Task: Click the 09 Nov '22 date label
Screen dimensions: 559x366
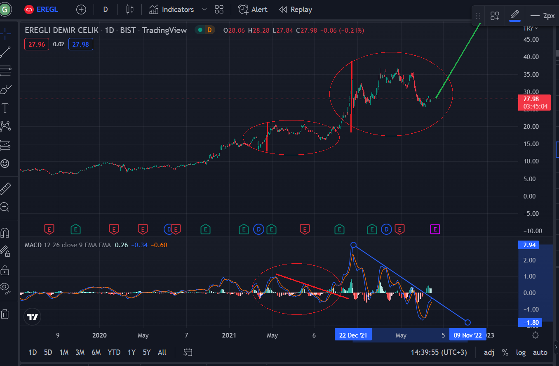Action: 468,335
